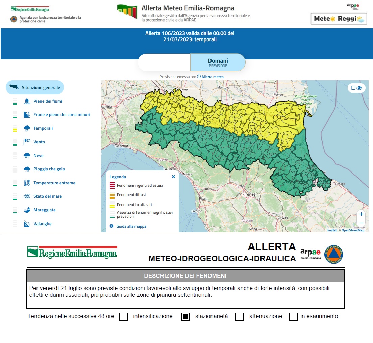The image size is (373, 343).
Task: Switch to the Domani previsione tab
Action: click(x=218, y=62)
